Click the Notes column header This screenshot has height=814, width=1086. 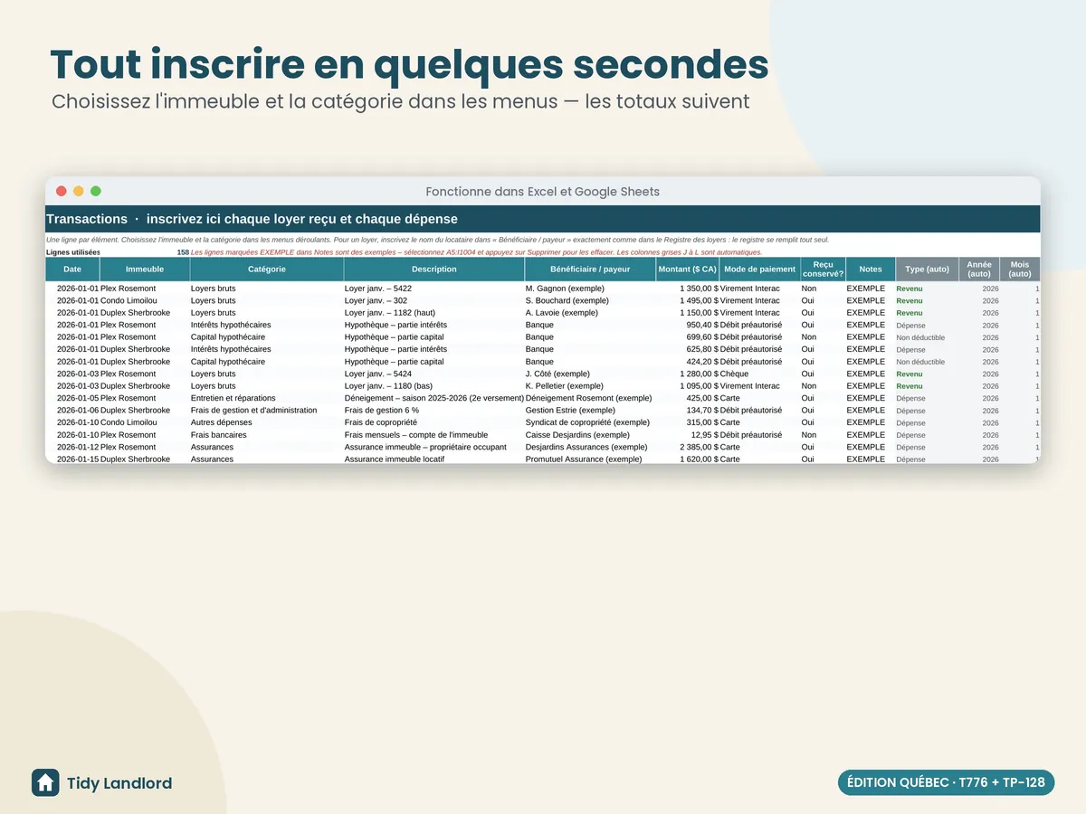pos(871,270)
